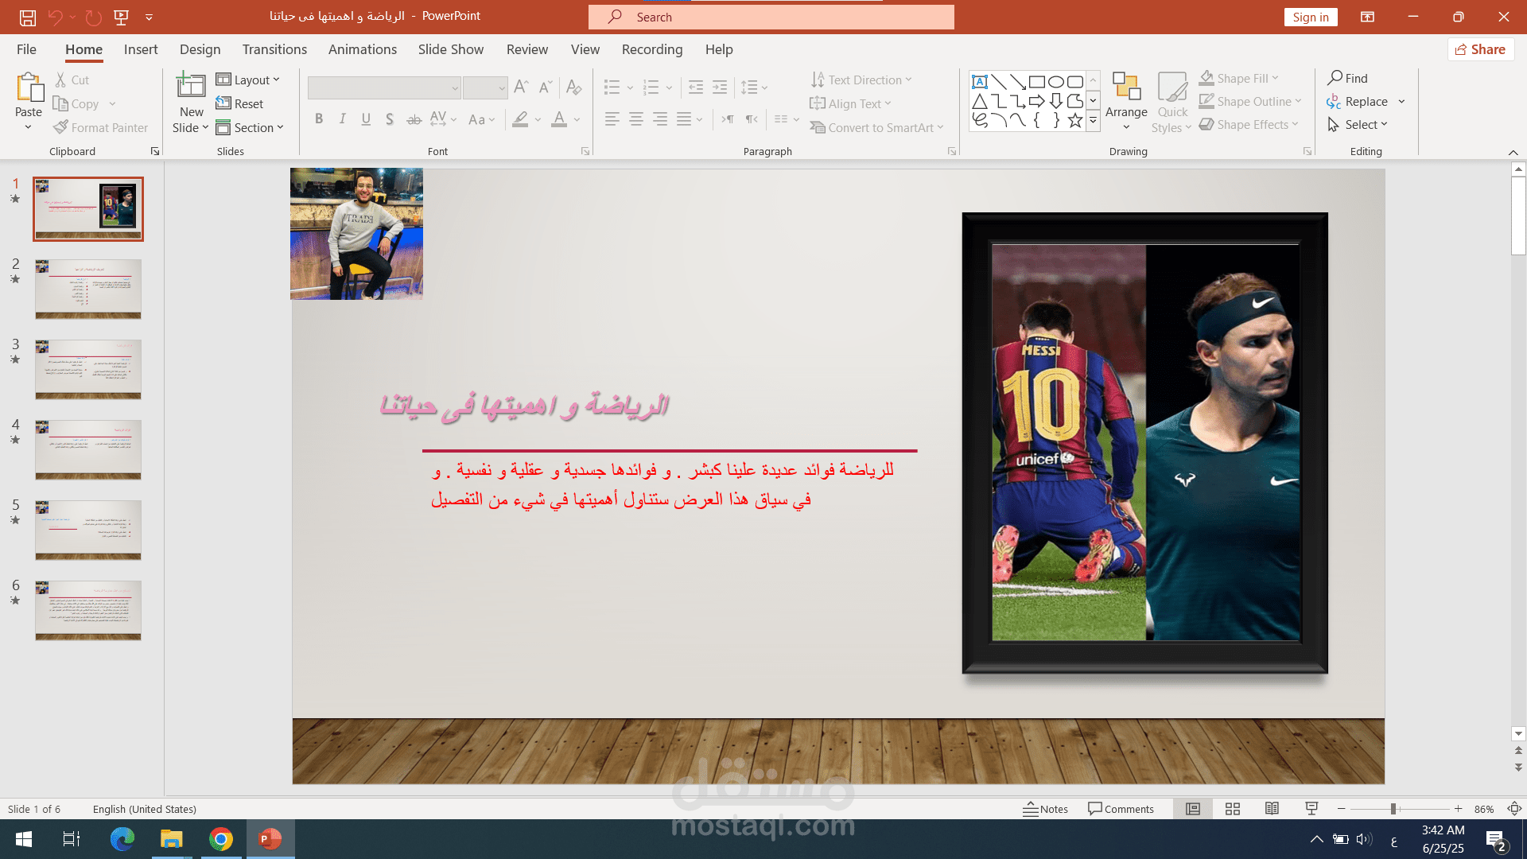
Task: Select the five-point Star shape
Action: pyautogui.click(x=1075, y=121)
